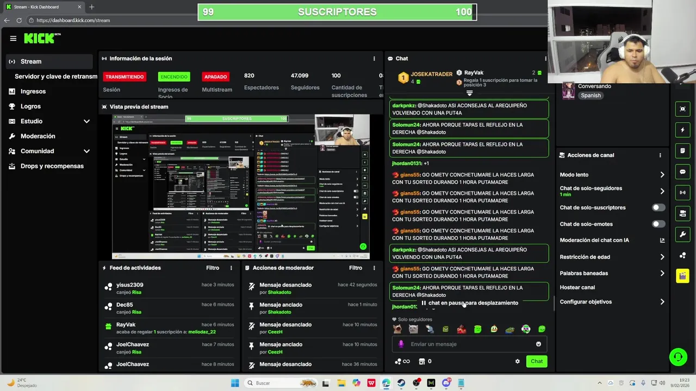Open Filtro in Feed de actividades
The height and width of the screenshot is (391, 696).
(213, 268)
